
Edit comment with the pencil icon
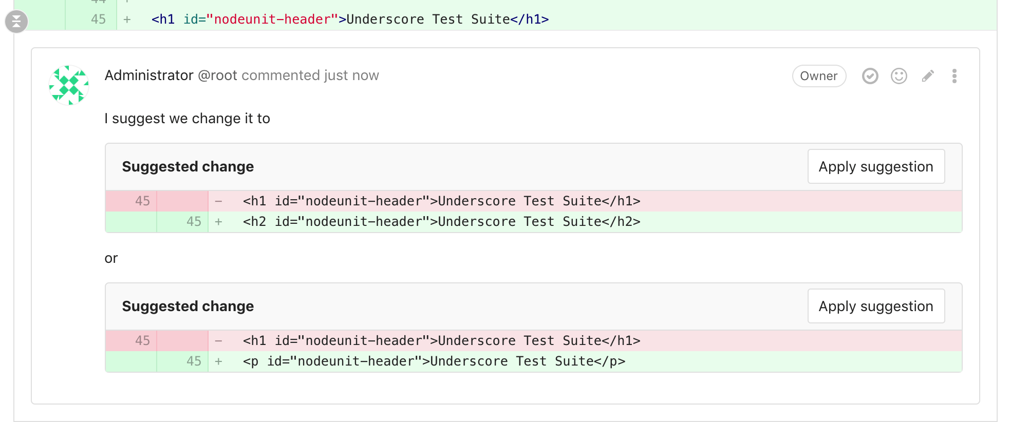tap(927, 76)
